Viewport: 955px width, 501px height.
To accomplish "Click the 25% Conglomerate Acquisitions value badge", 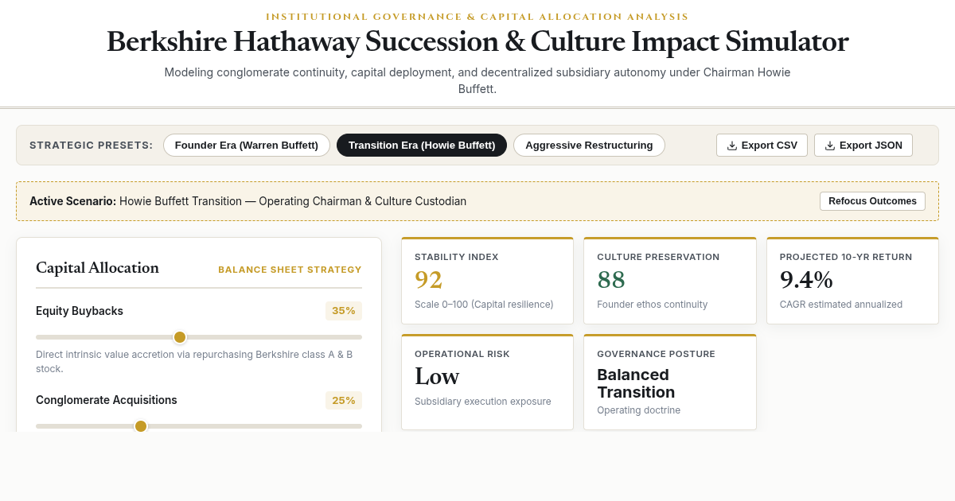I will click(344, 400).
